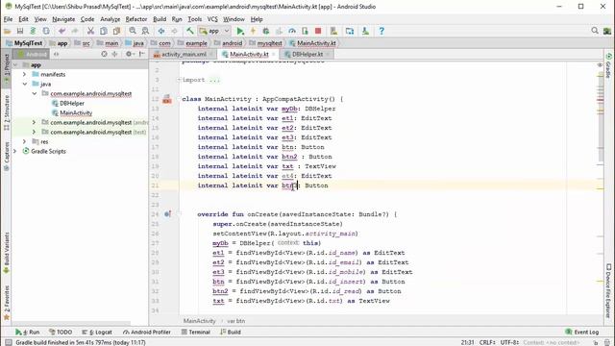
Task: Click the Help question mark icon
Action: 381,31
